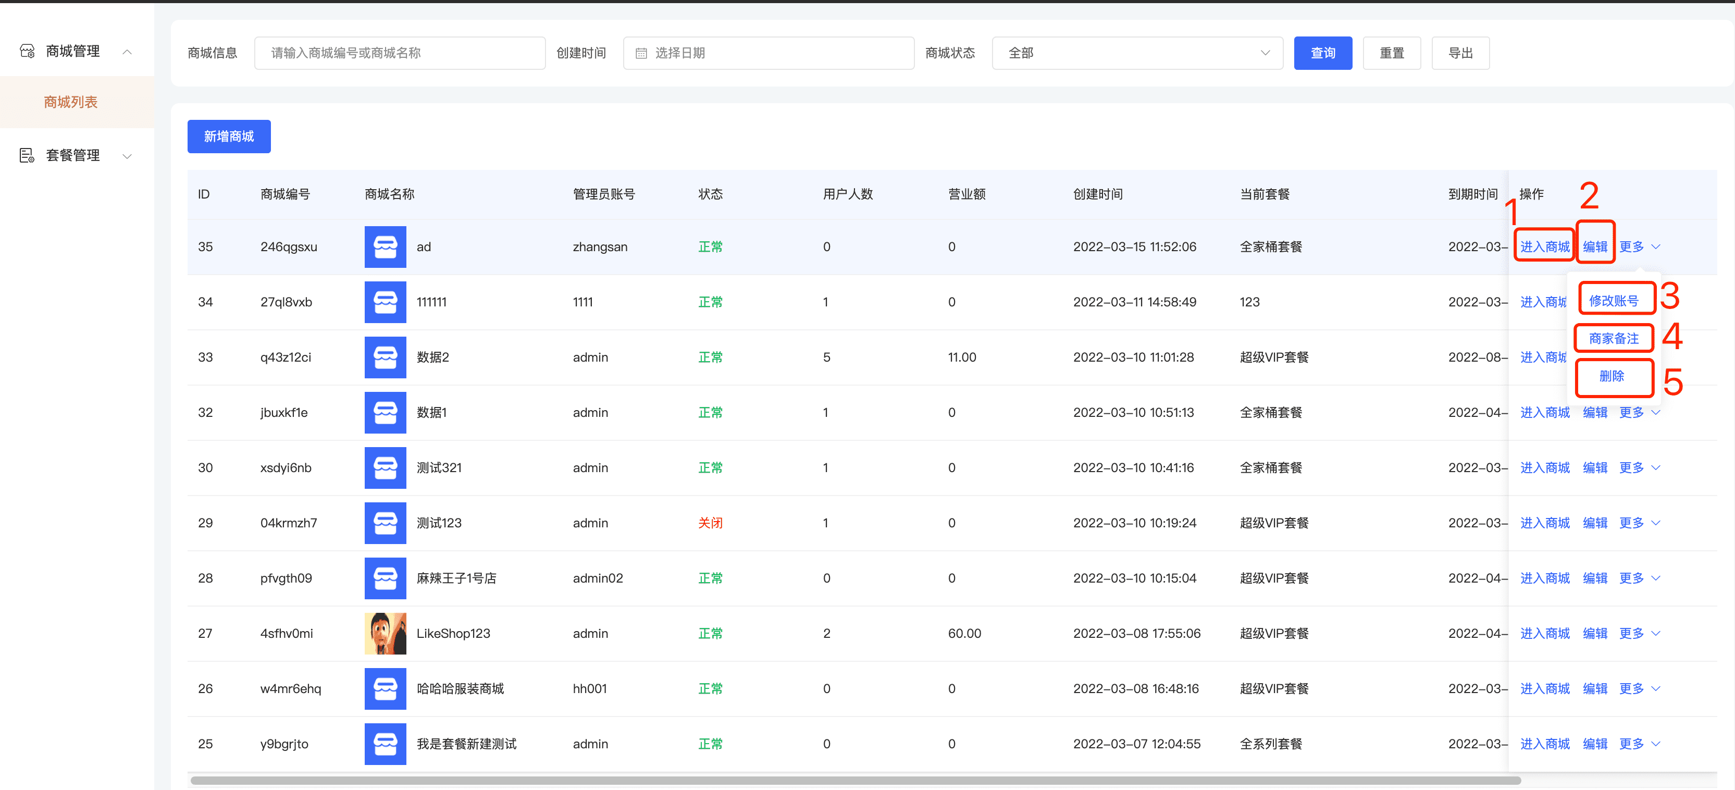1735x790 pixels.
Task: Expand the 套餐管理 menu chevron
Action: pos(127,156)
